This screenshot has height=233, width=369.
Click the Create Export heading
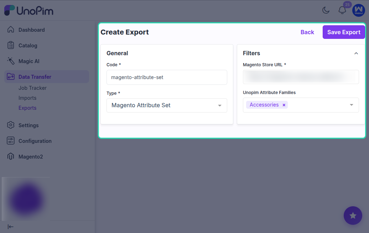(x=125, y=32)
